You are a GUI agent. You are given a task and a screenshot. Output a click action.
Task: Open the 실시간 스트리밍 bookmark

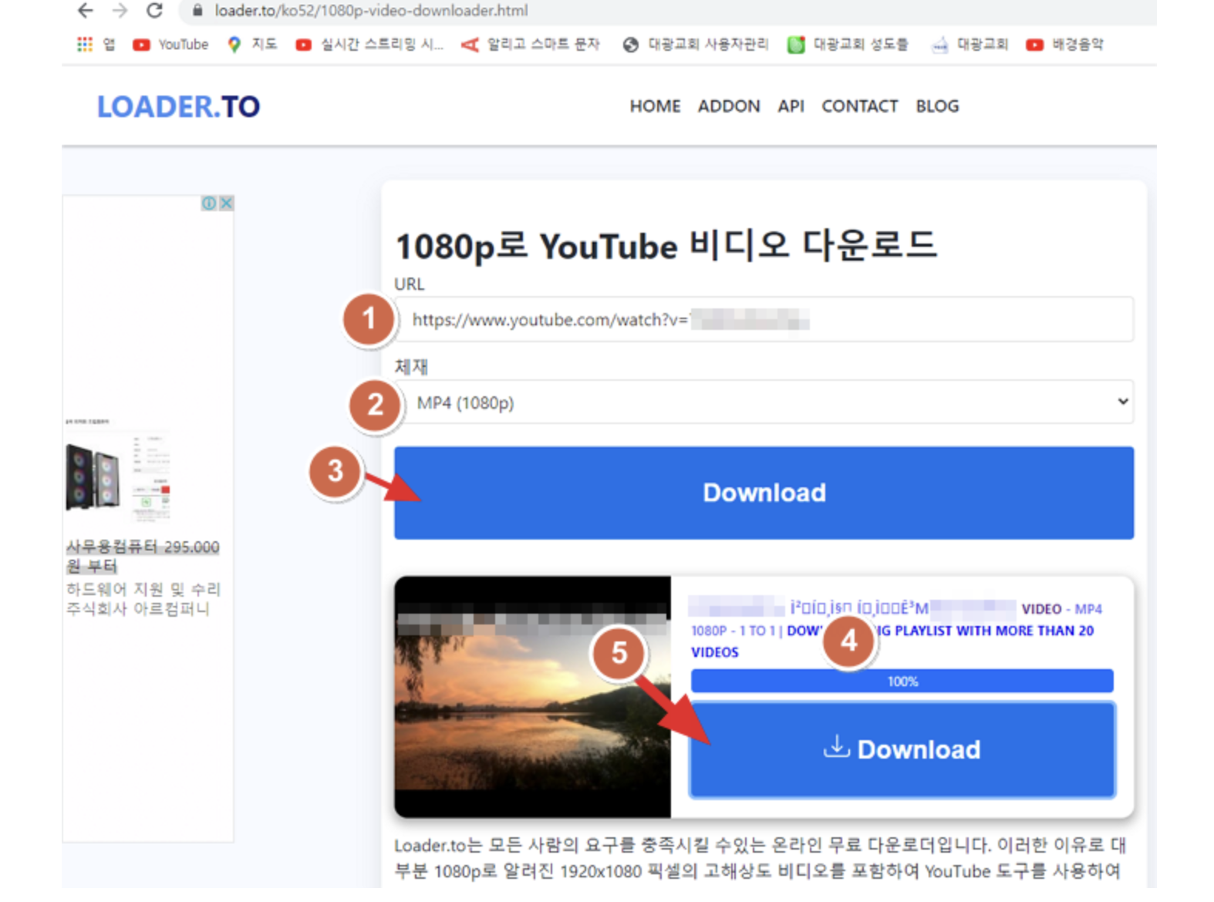[369, 45]
